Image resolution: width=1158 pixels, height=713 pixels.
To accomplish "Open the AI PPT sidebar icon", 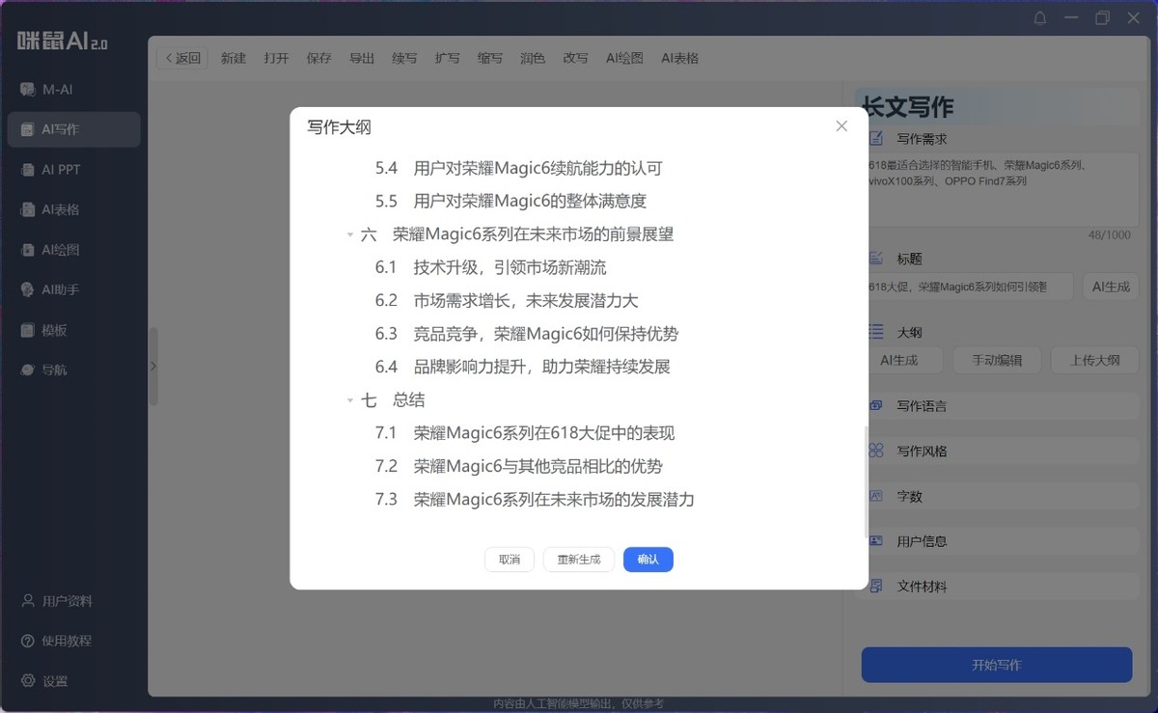I will click(x=28, y=170).
